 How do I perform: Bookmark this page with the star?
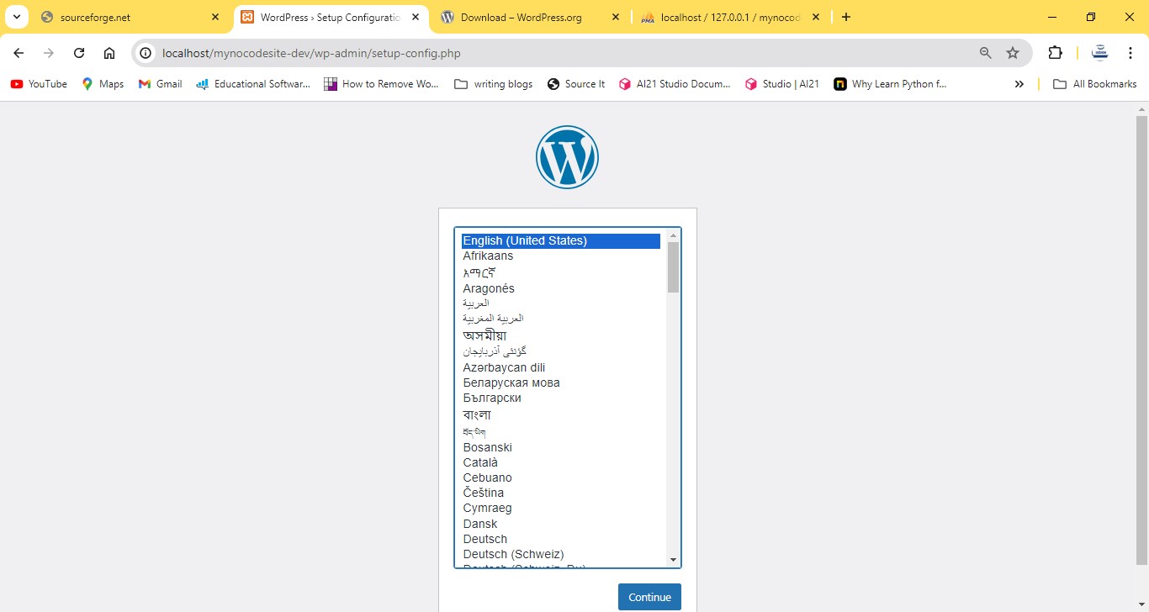pos(1013,53)
